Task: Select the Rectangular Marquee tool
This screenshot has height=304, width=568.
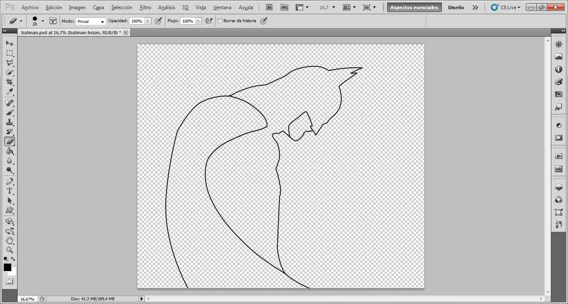Action: pyautogui.click(x=10, y=53)
